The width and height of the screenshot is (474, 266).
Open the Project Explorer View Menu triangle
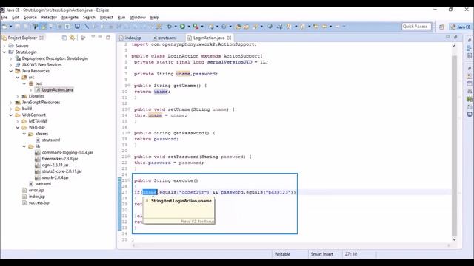pos(93,37)
